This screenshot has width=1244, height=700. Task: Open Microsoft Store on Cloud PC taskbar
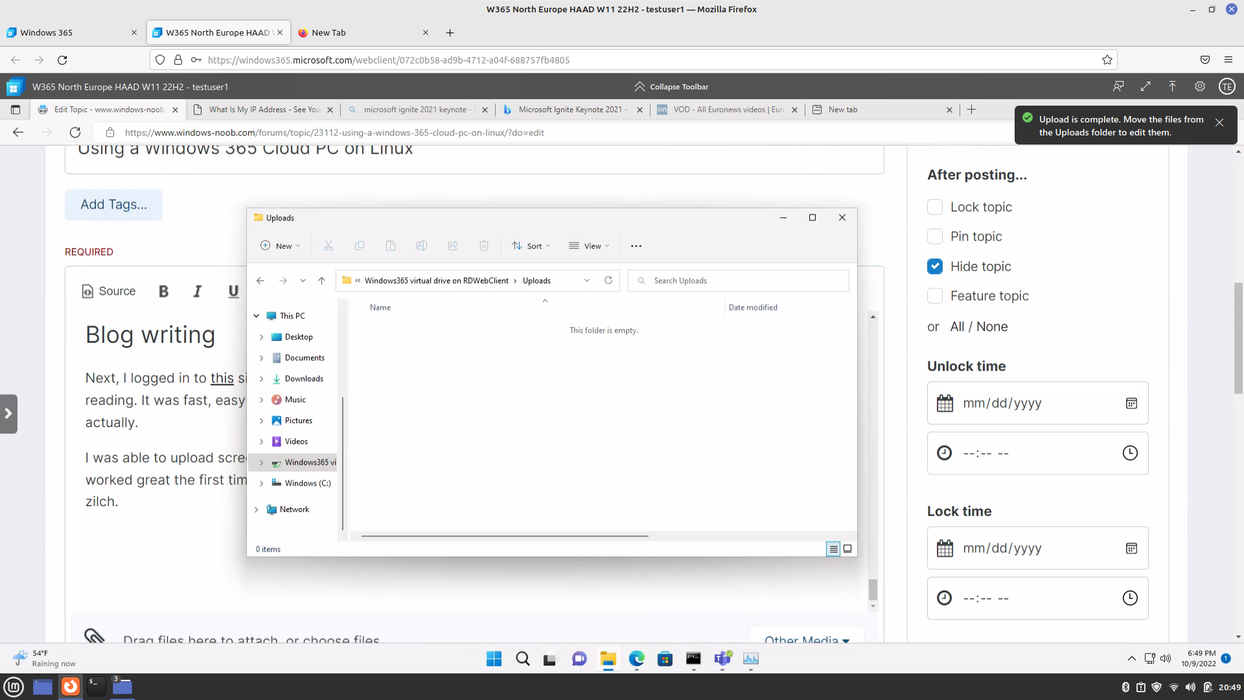click(x=665, y=659)
